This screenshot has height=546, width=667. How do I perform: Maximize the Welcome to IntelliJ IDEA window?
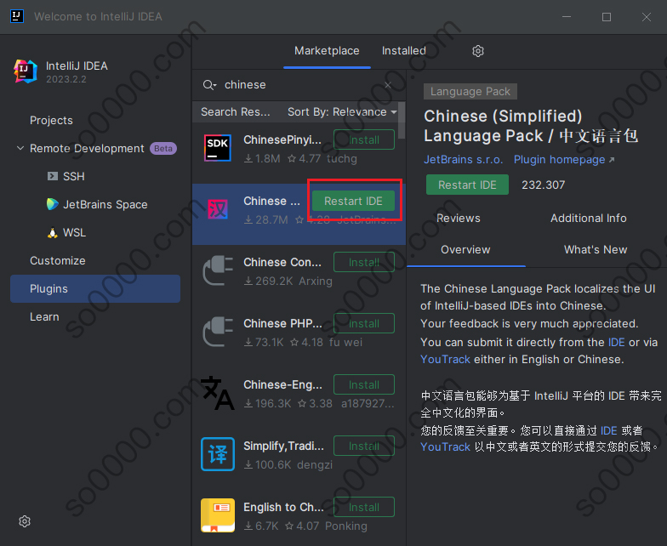click(607, 17)
